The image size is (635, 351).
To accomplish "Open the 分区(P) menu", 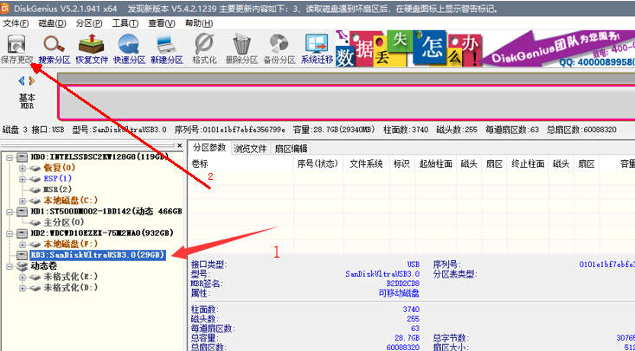I will point(89,23).
